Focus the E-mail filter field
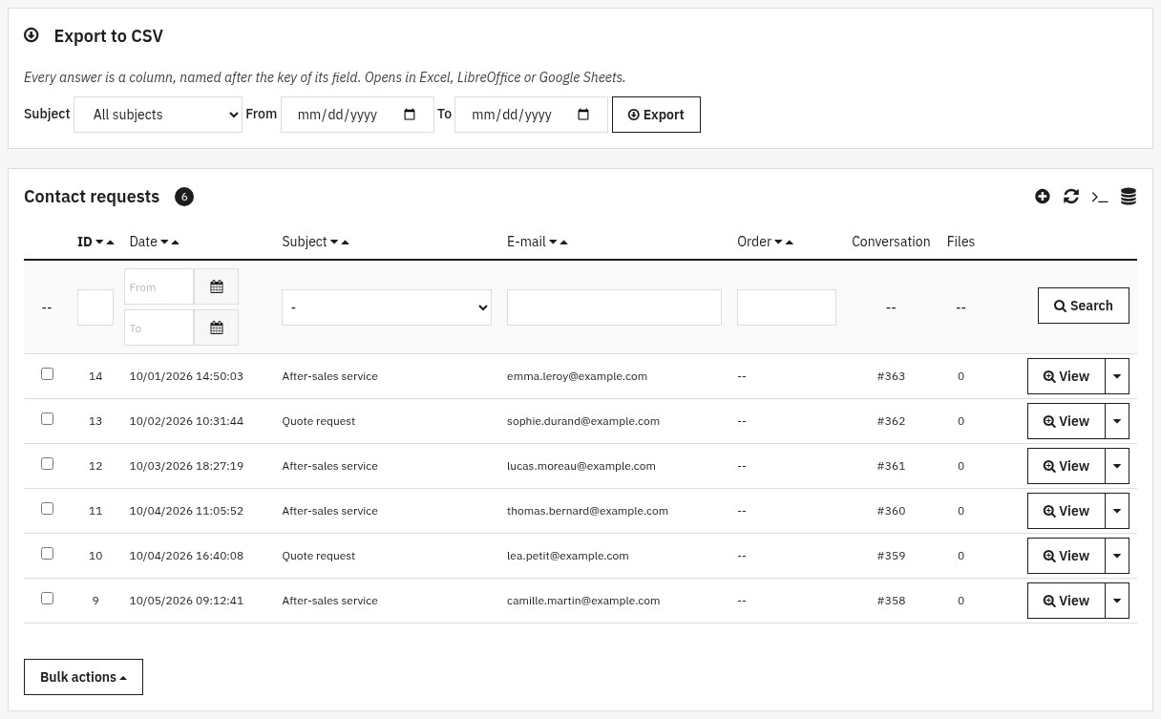 [x=614, y=307]
